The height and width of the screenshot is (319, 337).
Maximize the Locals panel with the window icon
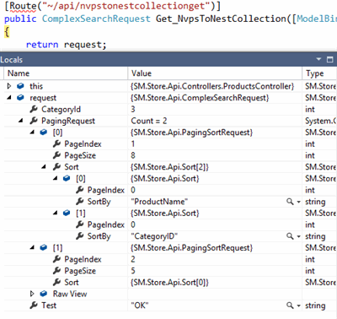(x=330, y=59)
